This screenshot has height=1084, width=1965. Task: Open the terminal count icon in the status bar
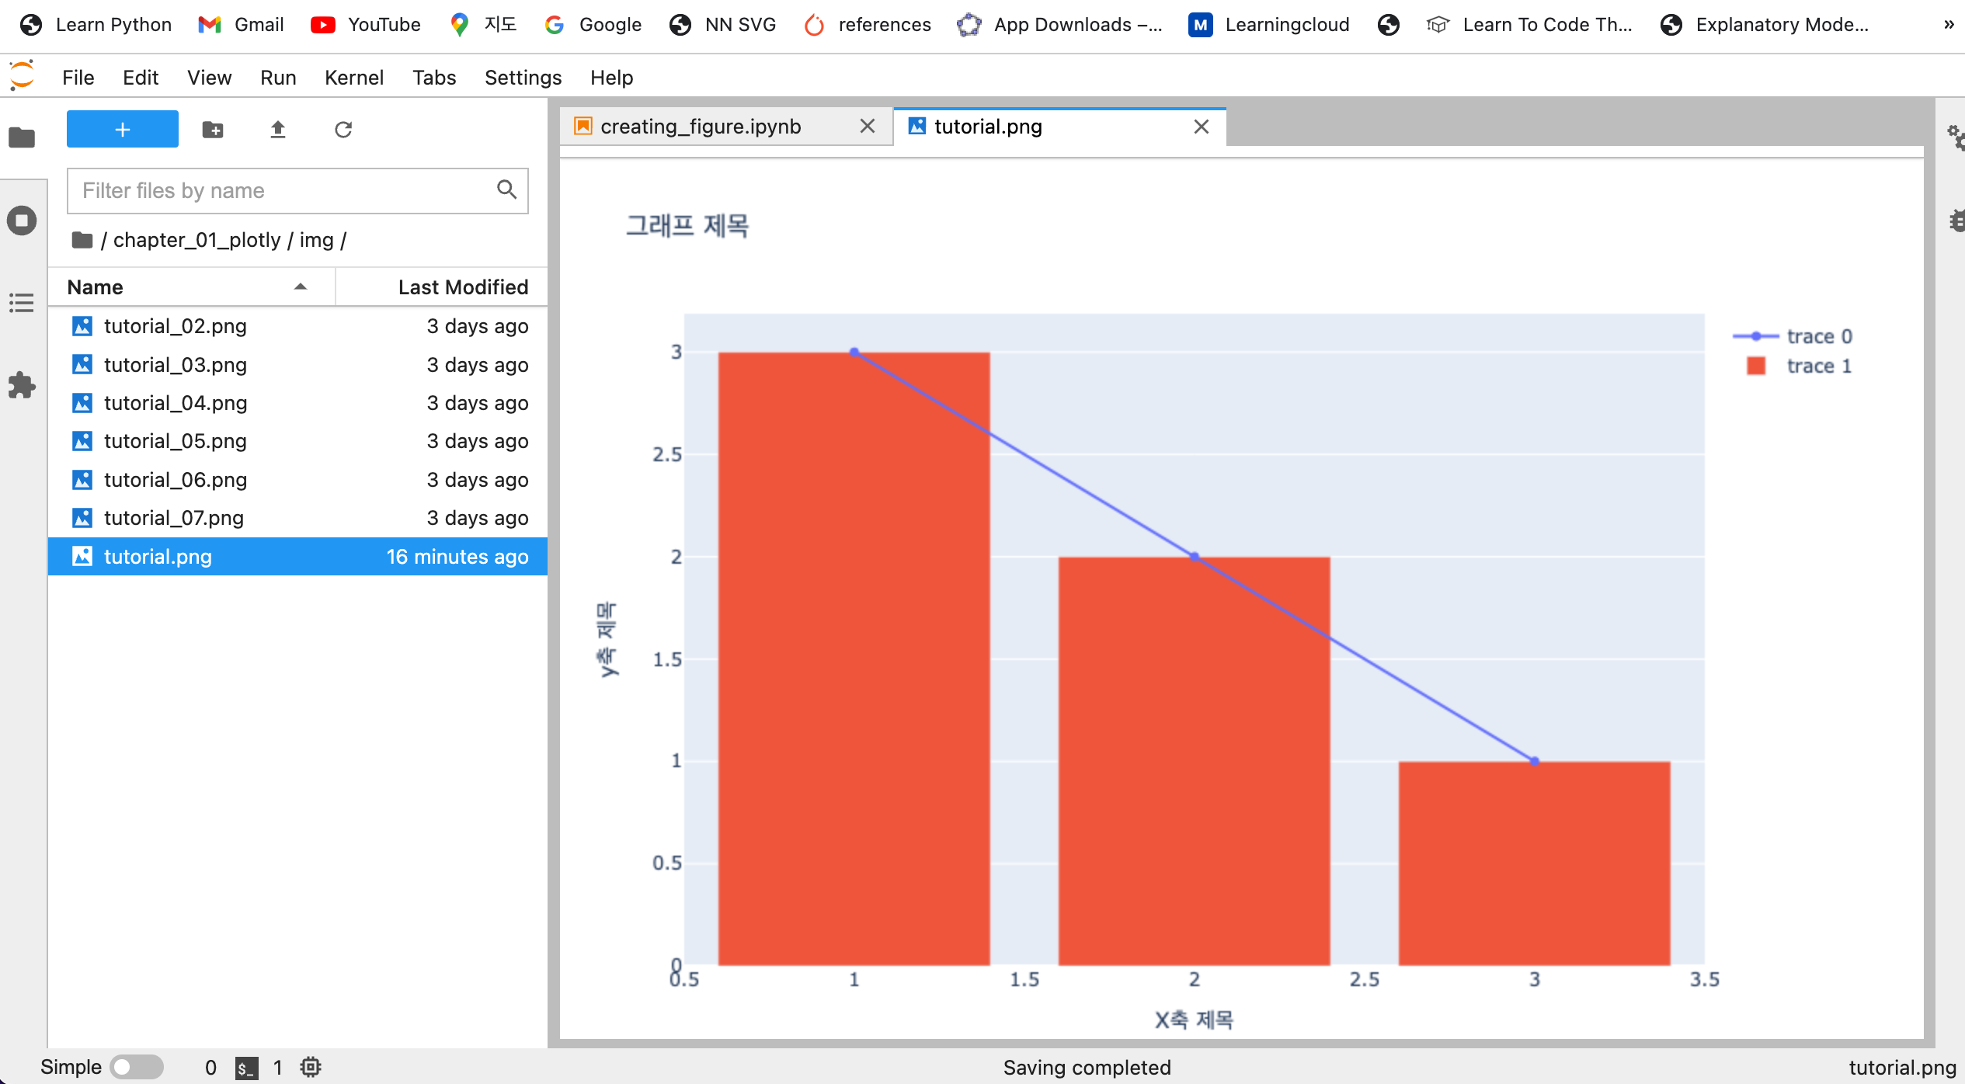pyautogui.click(x=246, y=1068)
